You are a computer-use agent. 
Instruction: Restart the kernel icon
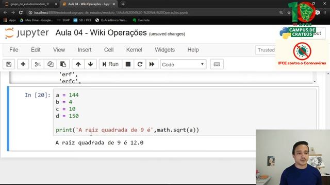coord(140,64)
